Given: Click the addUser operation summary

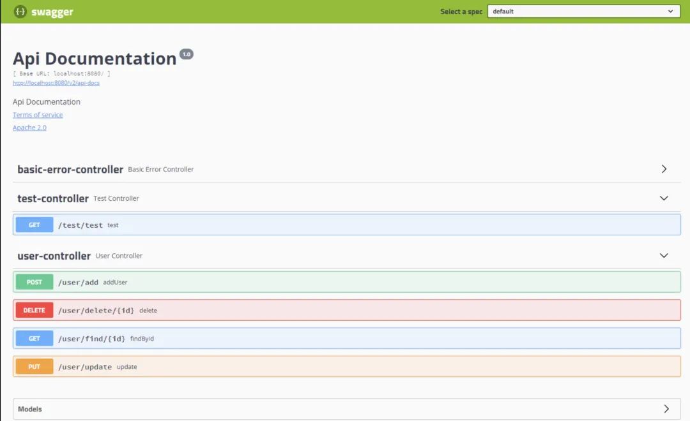Looking at the screenshot, I should 115,282.
